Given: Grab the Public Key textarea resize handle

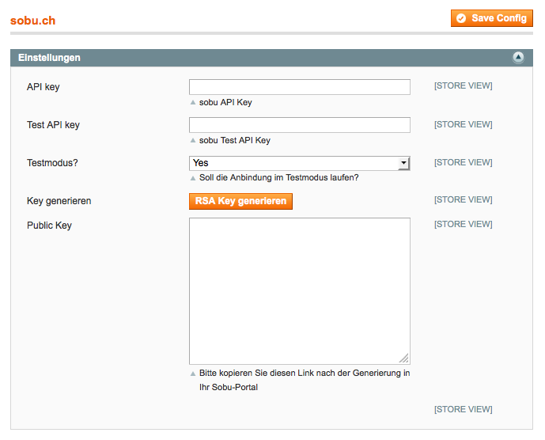Looking at the screenshot, I should tap(404, 358).
